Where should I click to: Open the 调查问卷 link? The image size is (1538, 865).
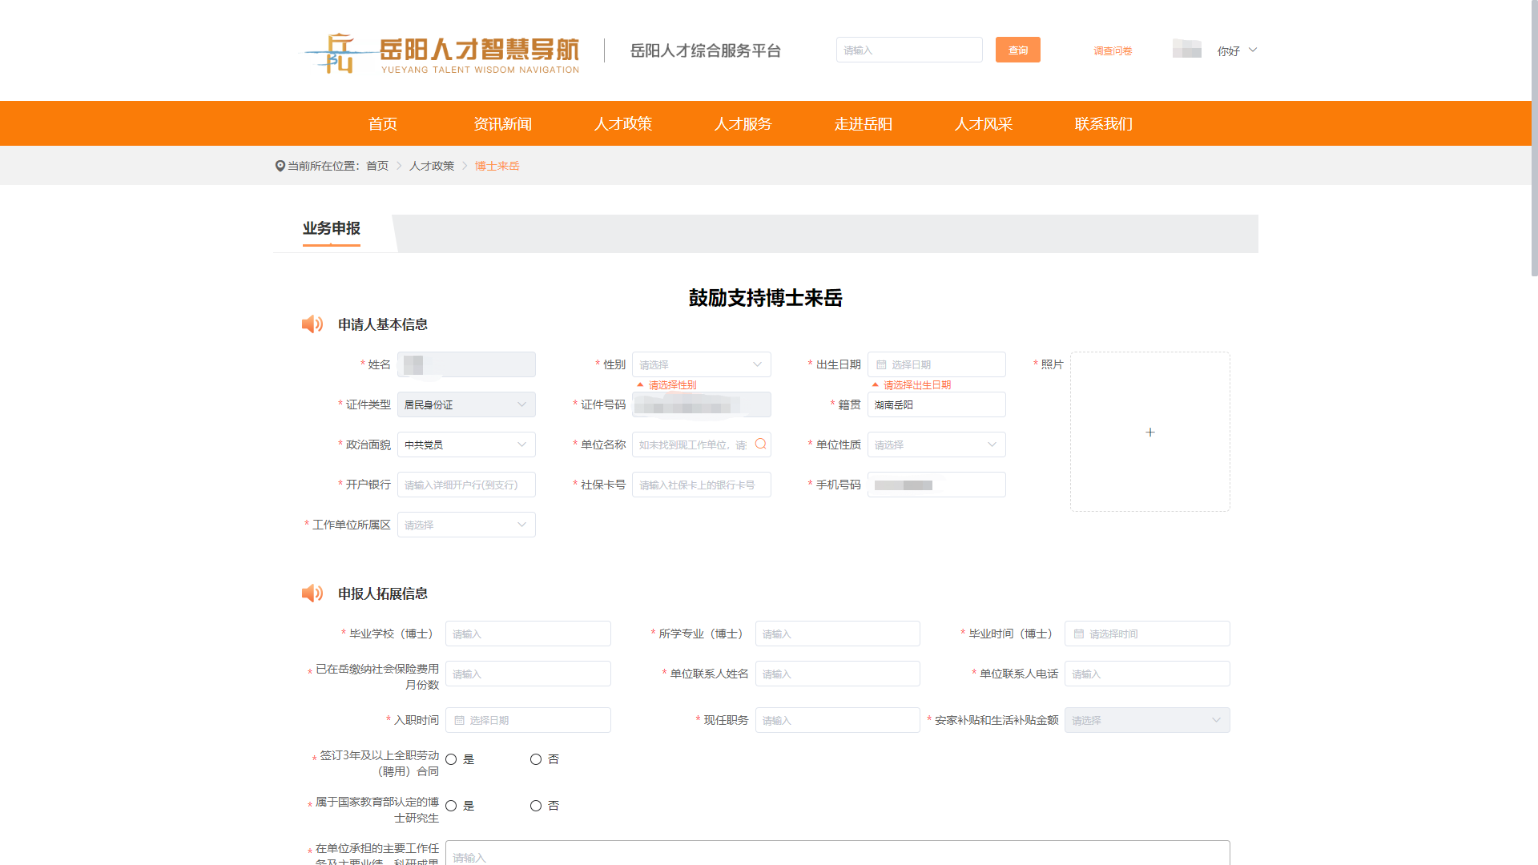click(x=1113, y=50)
